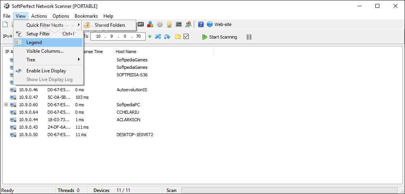Click the grey pause scanning icon

point(249,37)
